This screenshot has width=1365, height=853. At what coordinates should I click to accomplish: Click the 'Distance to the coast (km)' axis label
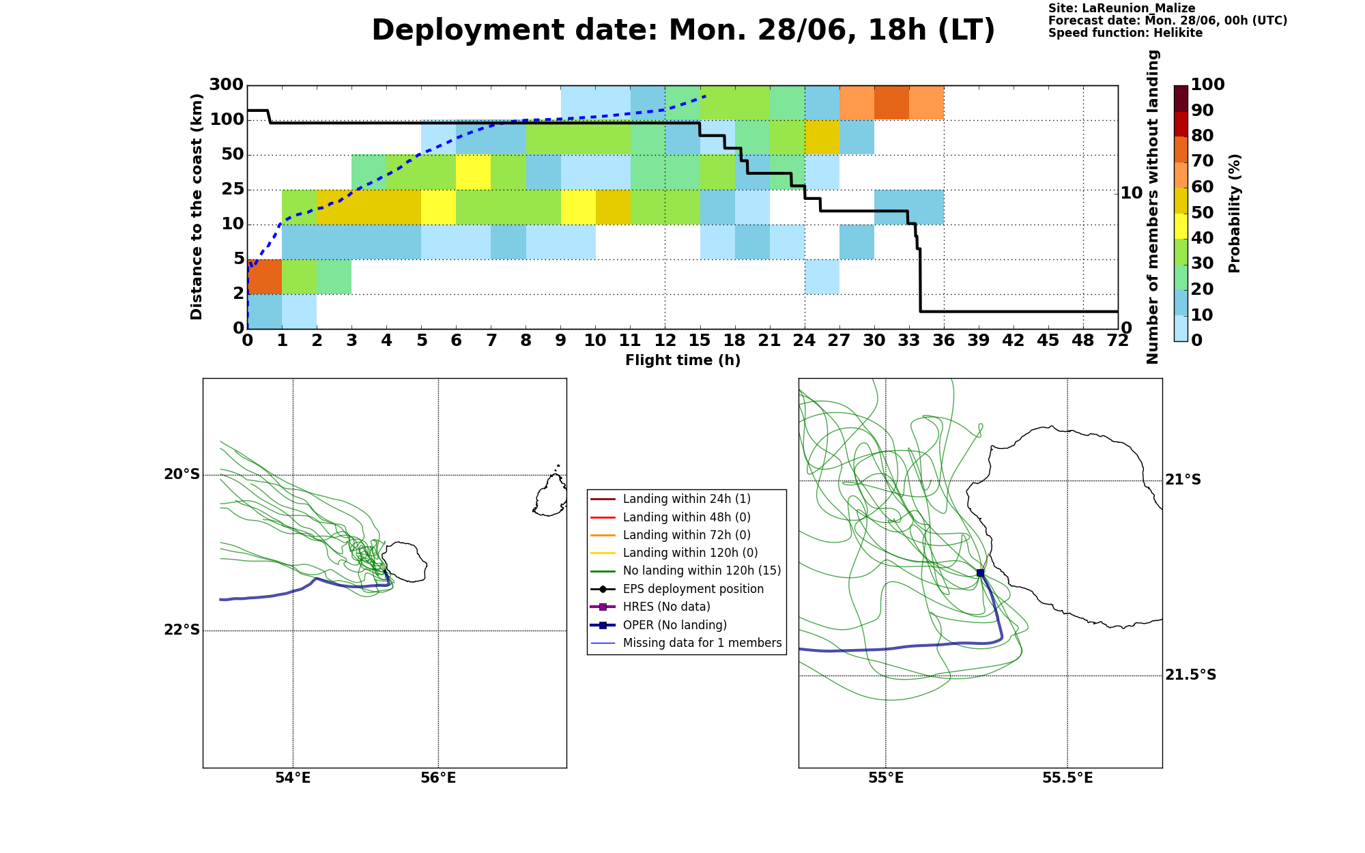(x=197, y=207)
